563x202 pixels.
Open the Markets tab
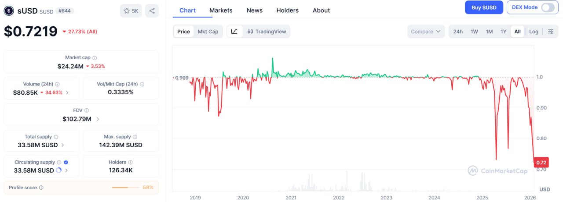click(x=221, y=10)
